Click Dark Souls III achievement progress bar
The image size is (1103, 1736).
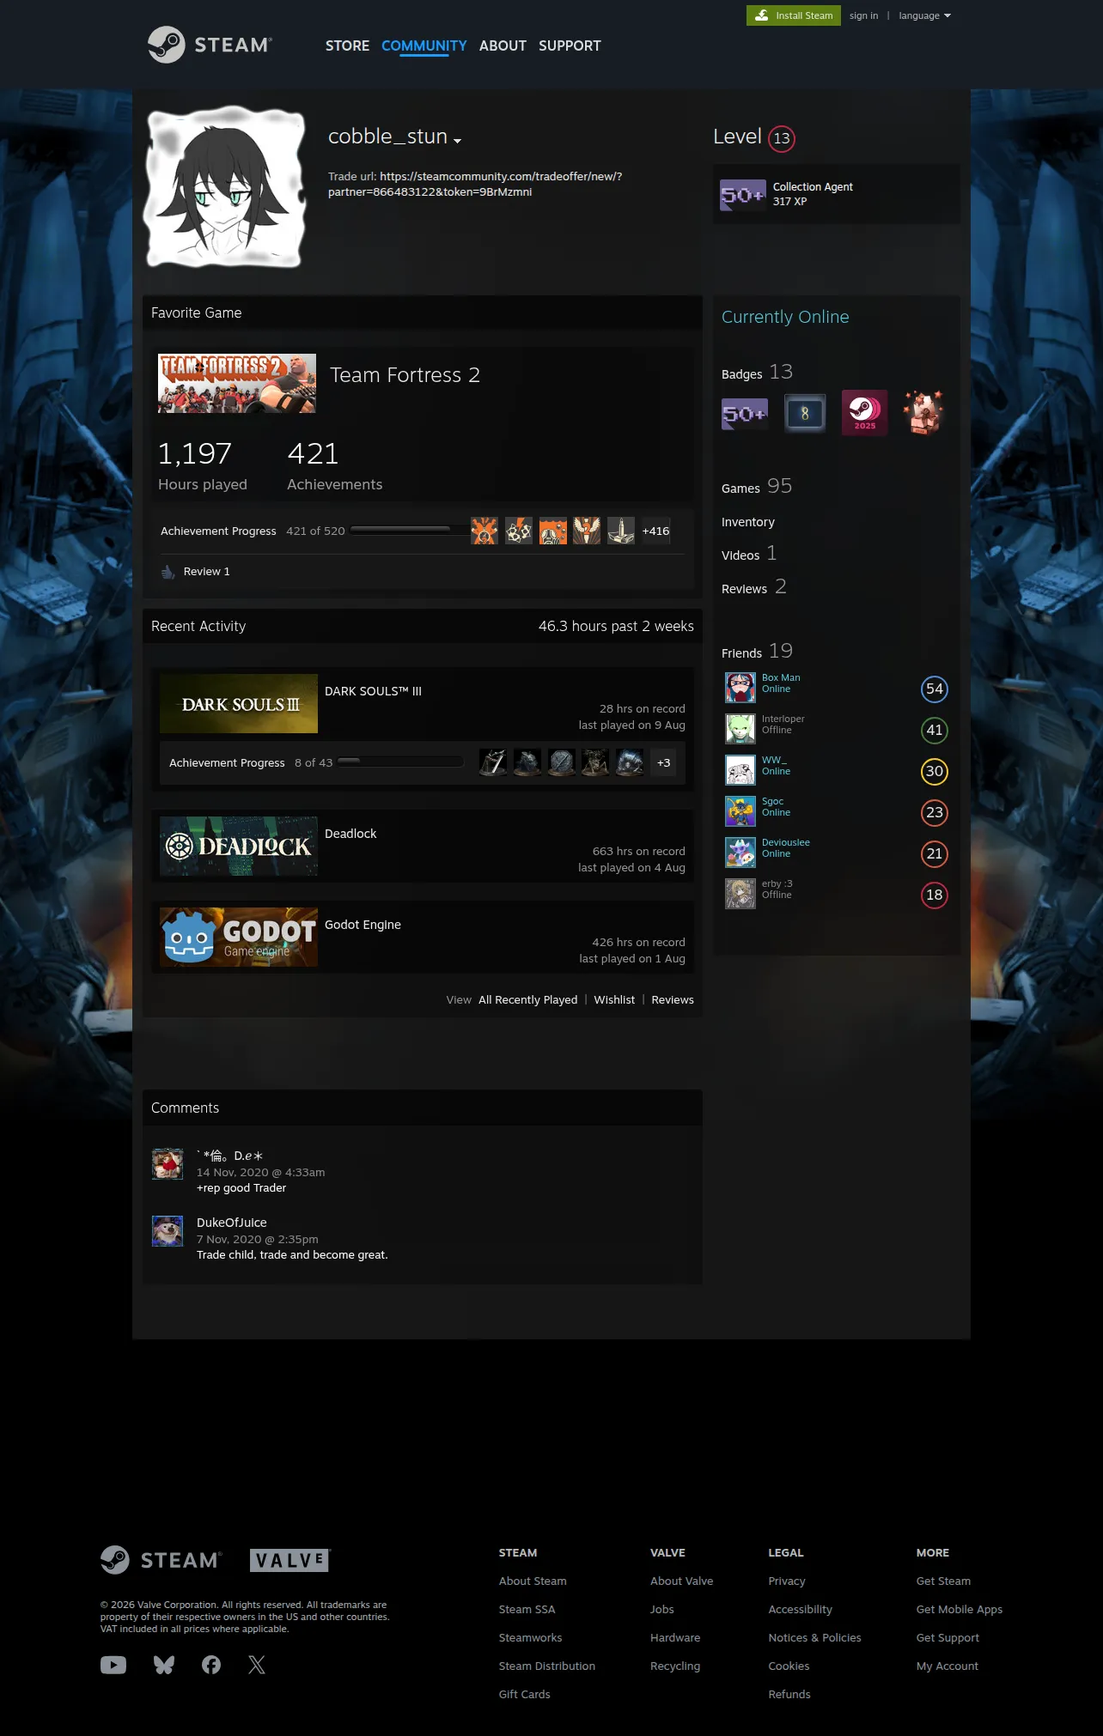[401, 762]
